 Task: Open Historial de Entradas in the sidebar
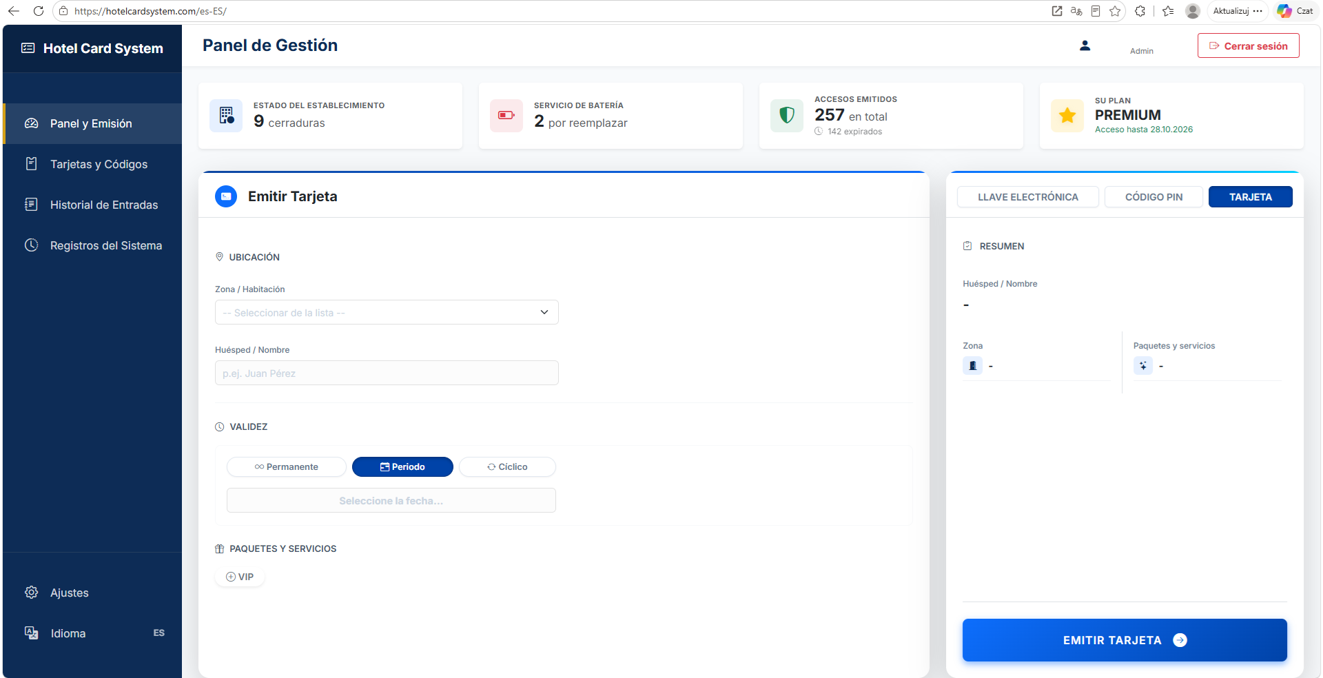(92, 205)
